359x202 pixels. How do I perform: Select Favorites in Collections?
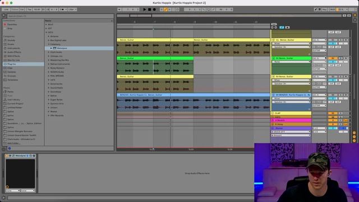pyautogui.click(x=12, y=24)
